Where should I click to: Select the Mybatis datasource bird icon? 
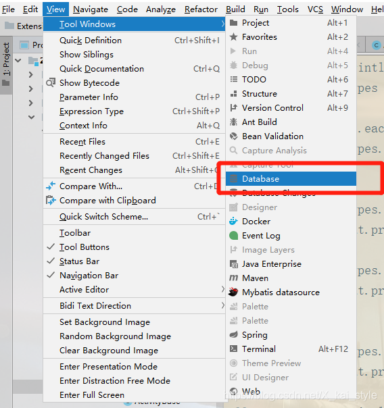[233, 292]
